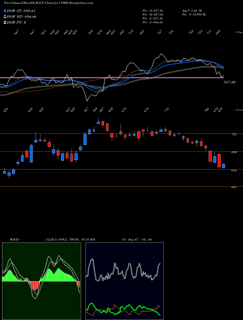Click the 610 top-value label
The height and width of the screenshot is (320, 243).
100,32
